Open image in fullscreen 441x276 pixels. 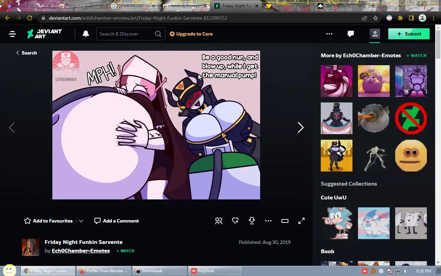point(301,221)
